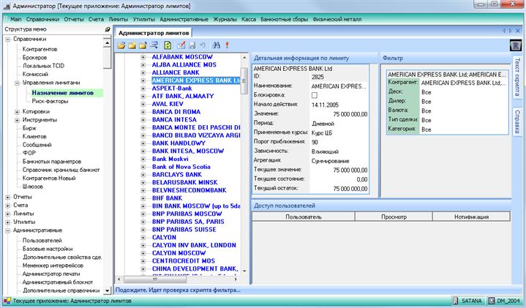Open the Текст скрипта side tab

(x=517, y=77)
